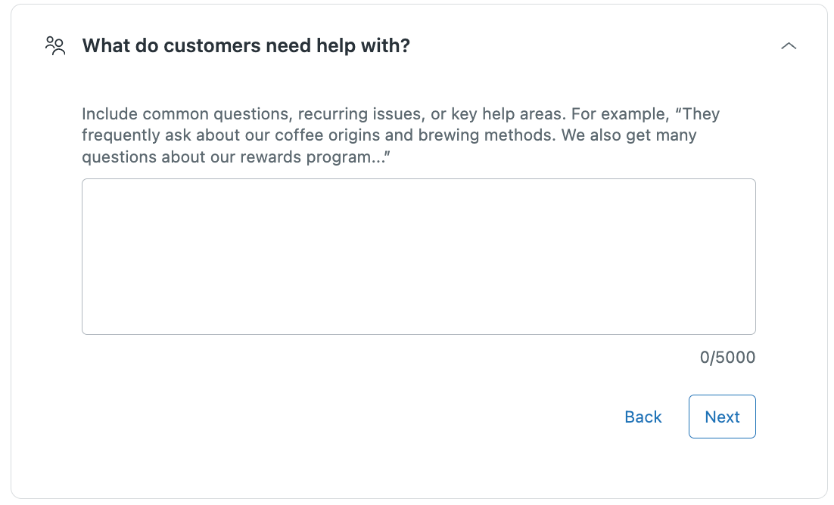834x505 pixels.
Task: Click the "coffee origins and brewing methods" text line
Action: [389, 136]
